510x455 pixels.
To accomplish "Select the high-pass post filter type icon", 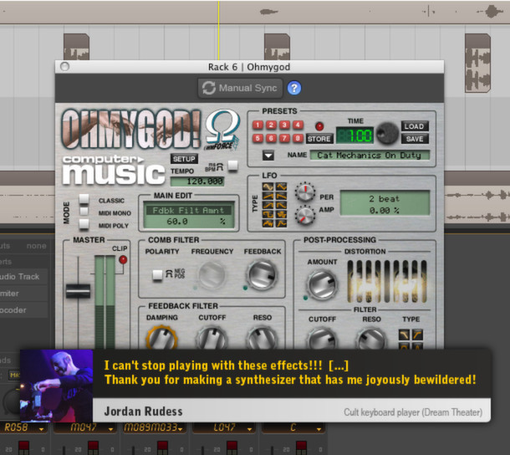I will [x=417, y=335].
